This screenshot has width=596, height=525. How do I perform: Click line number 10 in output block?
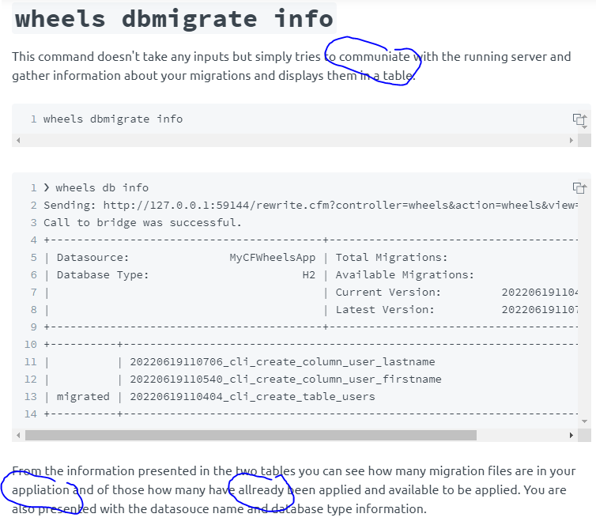point(30,345)
